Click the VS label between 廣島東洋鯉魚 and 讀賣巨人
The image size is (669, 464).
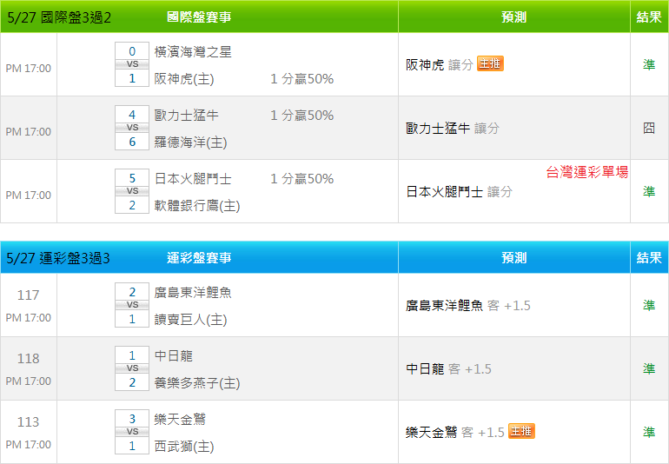click(132, 305)
